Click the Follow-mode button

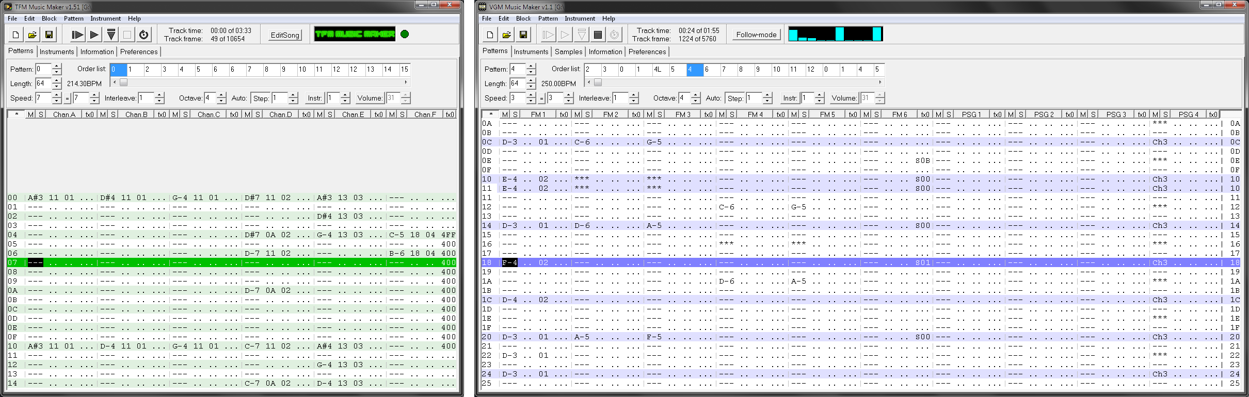[x=756, y=35]
